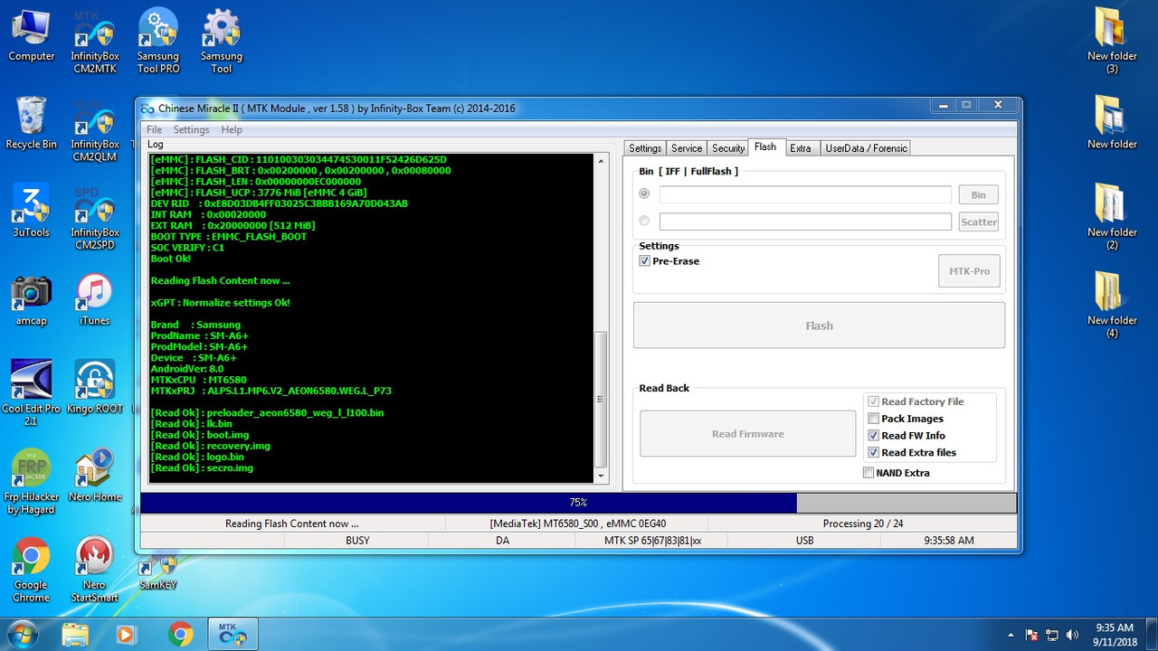Launch InfinityBox CM2SPD shortcut
The width and height of the screenshot is (1158, 651).
(95, 219)
